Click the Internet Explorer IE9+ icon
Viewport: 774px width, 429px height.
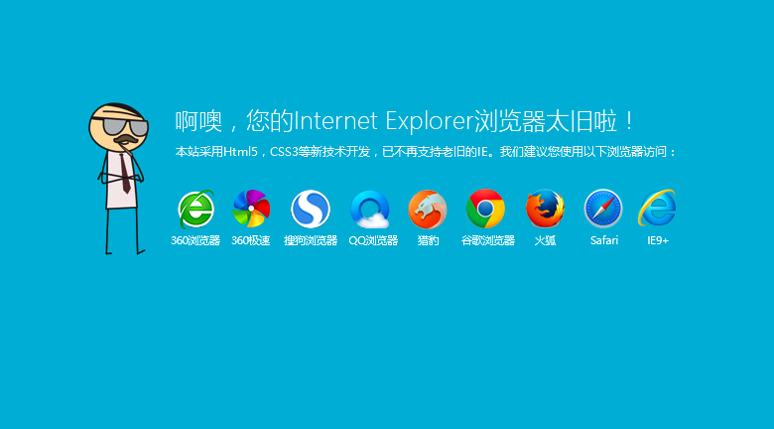click(658, 209)
